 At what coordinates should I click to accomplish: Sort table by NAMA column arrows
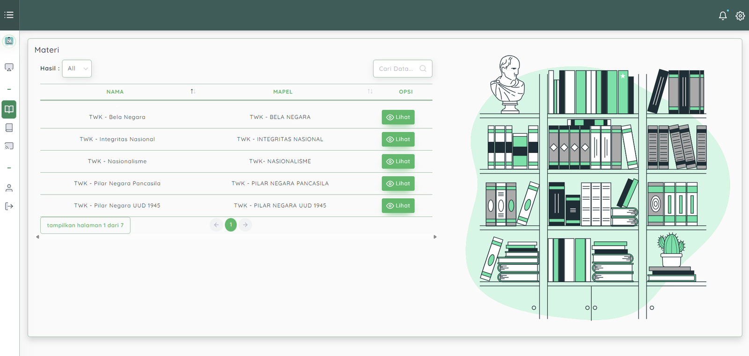click(x=193, y=92)
